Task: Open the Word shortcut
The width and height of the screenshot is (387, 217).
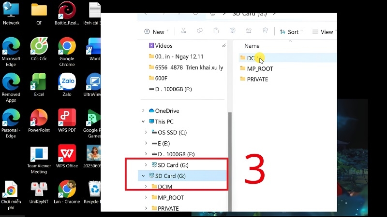Action: (x=94, y=49)
